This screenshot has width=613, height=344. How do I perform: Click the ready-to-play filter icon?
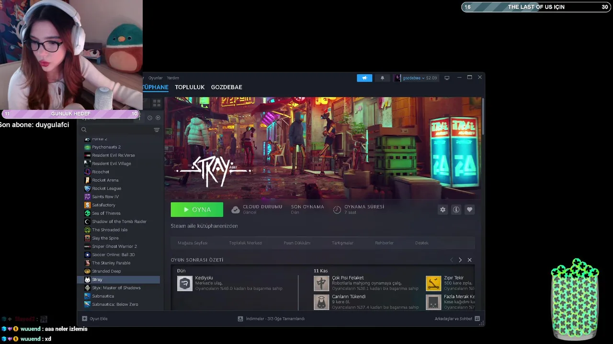click(x=158, y=118)
